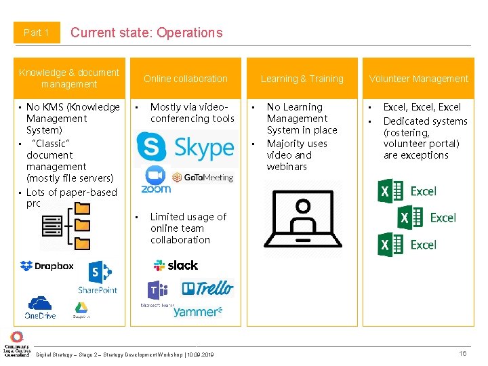
Task: Click the Google Drive logo
Action: pos(81,310)
